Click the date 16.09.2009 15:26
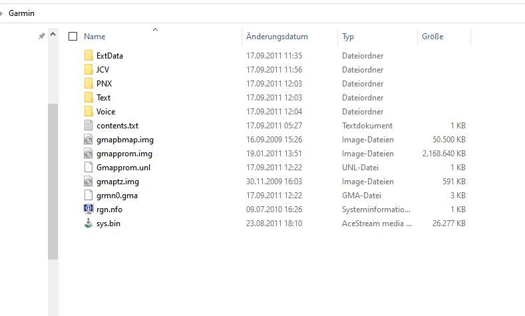 click(274, 140)
